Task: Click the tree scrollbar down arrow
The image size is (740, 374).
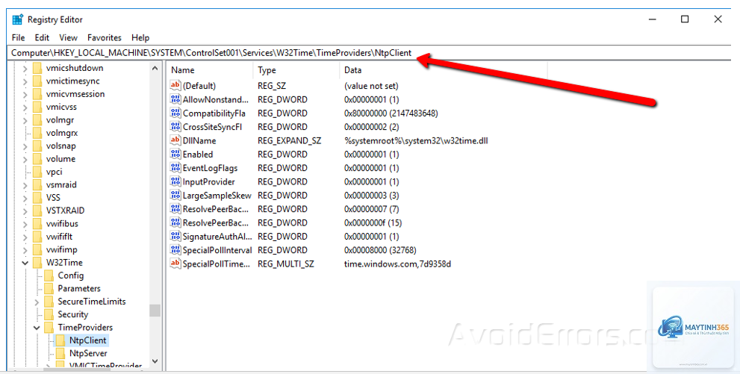Action: pos(155,361)
